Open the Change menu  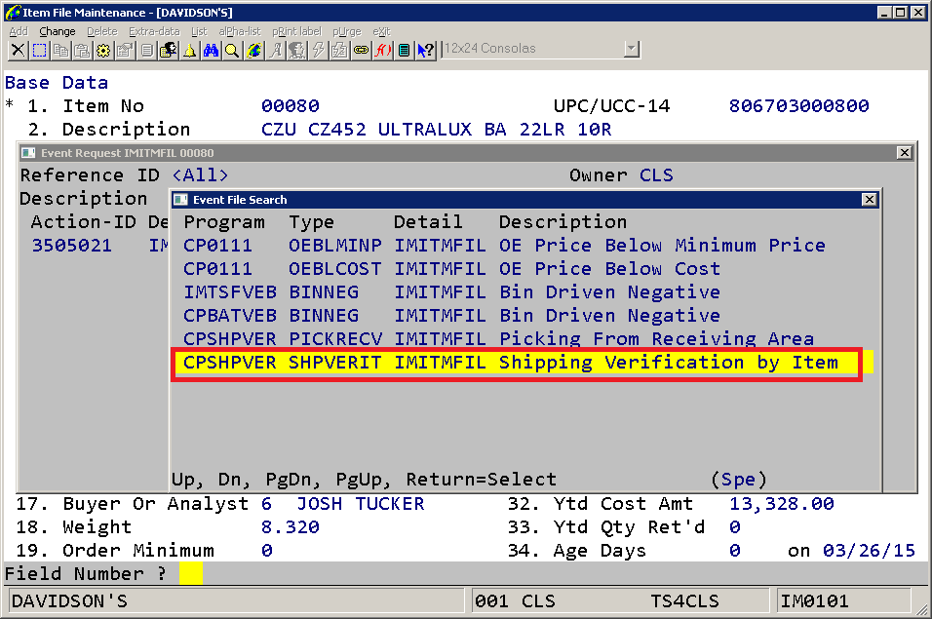[58, 31]
